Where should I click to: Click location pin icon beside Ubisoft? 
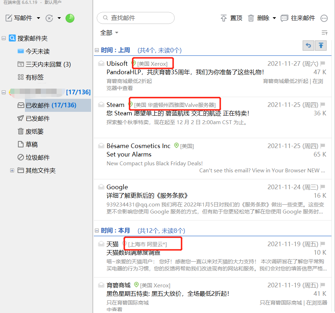(134, 63)
